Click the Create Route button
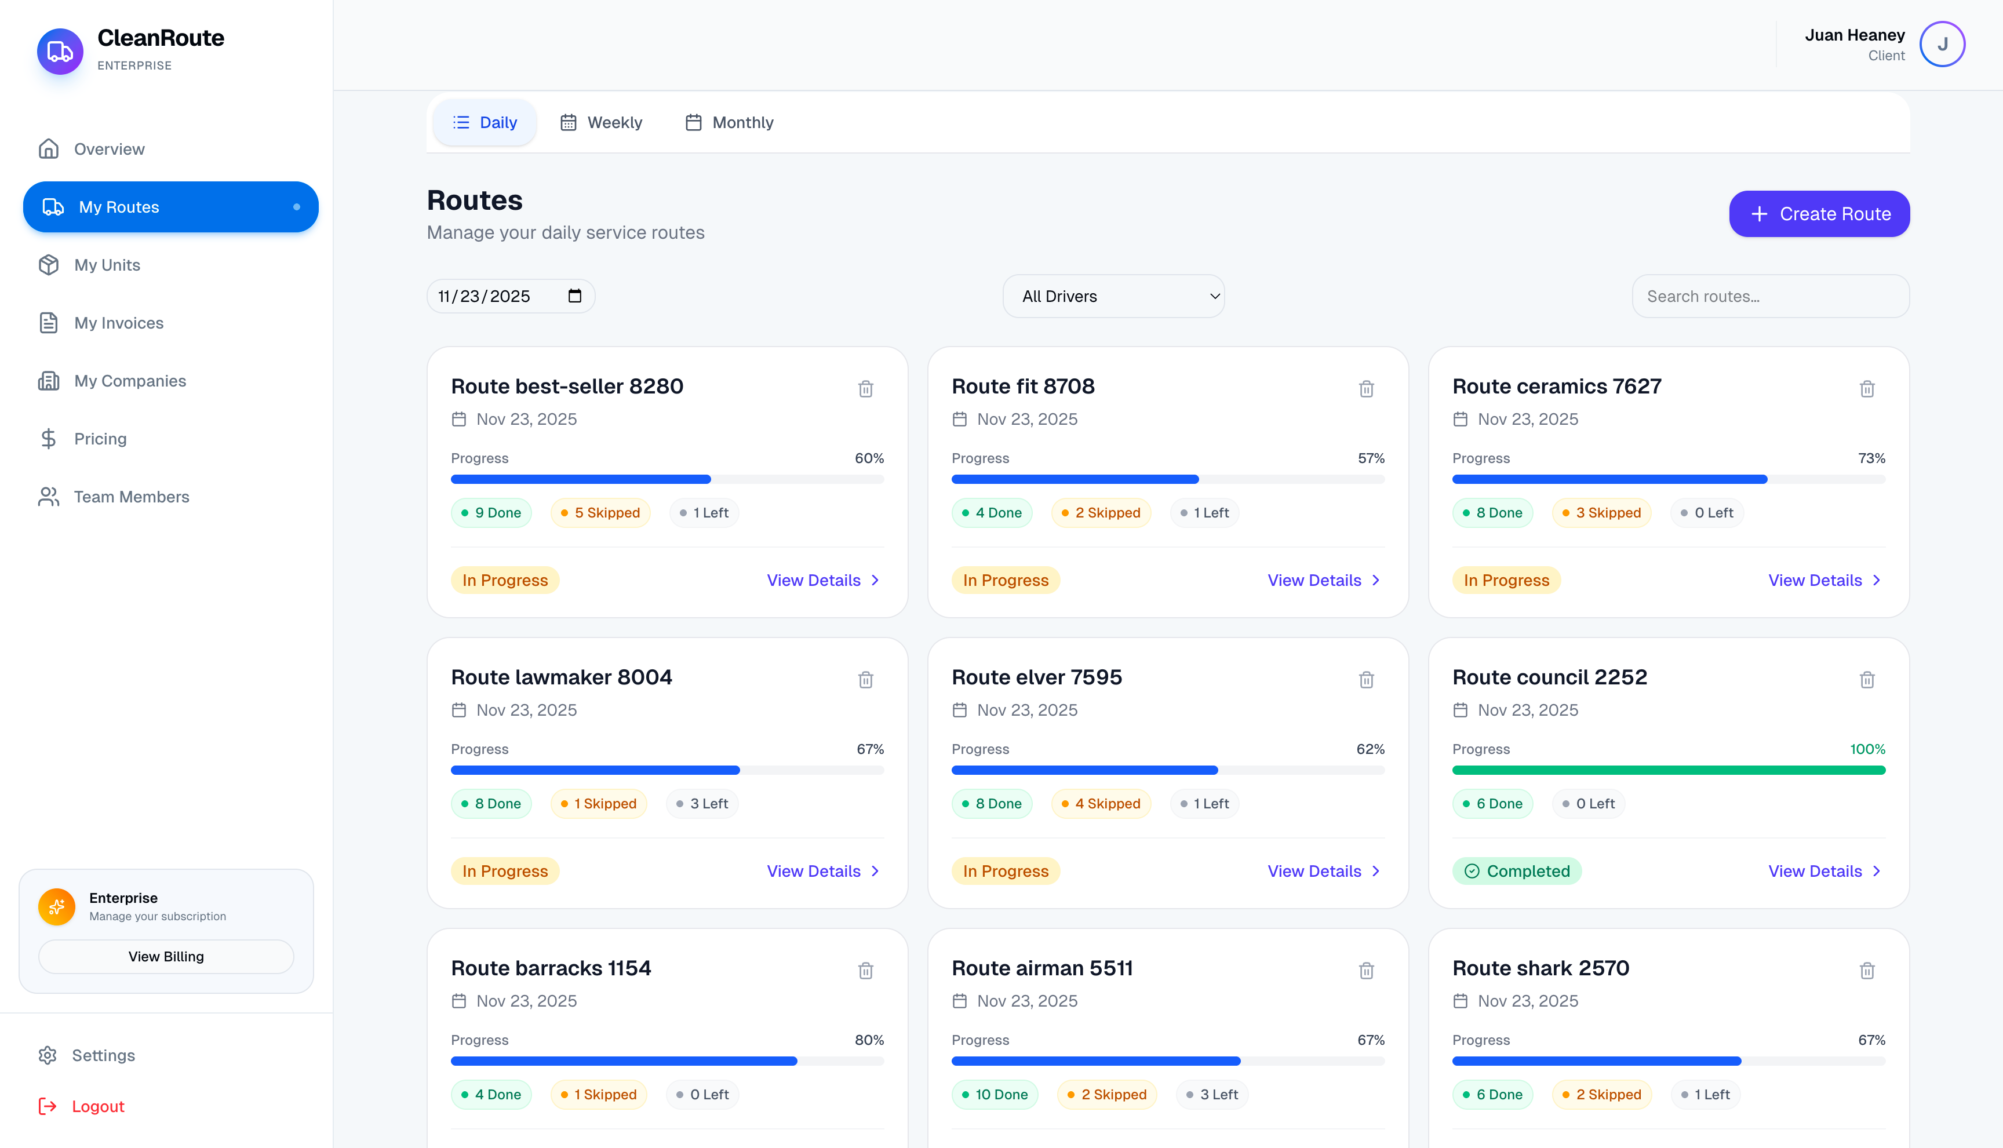This screenshot has height=1148, width=2003. pyautogui.click(x=1819, y=214)
